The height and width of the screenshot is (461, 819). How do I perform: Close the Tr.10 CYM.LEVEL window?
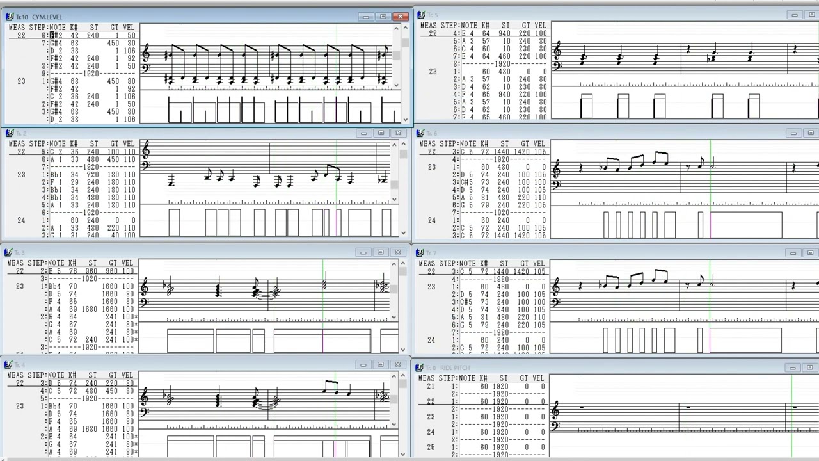pos(401,17)
